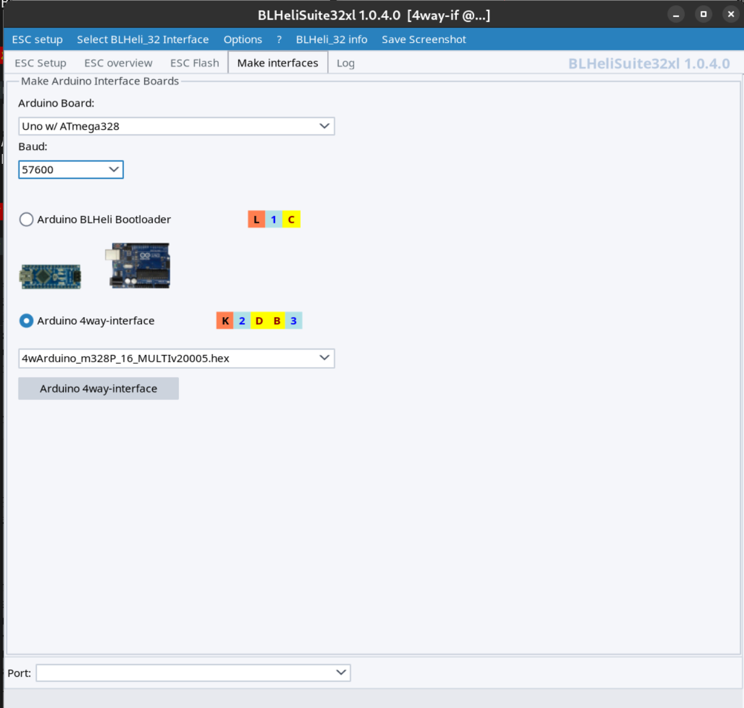Screen dimensions: 744x708
Task: Maximize the BLHeliSuite32xl window
Action: (x=703, y=14)
